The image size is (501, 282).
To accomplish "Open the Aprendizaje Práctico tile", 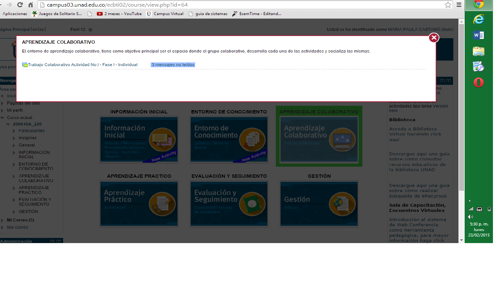I will coord(139,204).
